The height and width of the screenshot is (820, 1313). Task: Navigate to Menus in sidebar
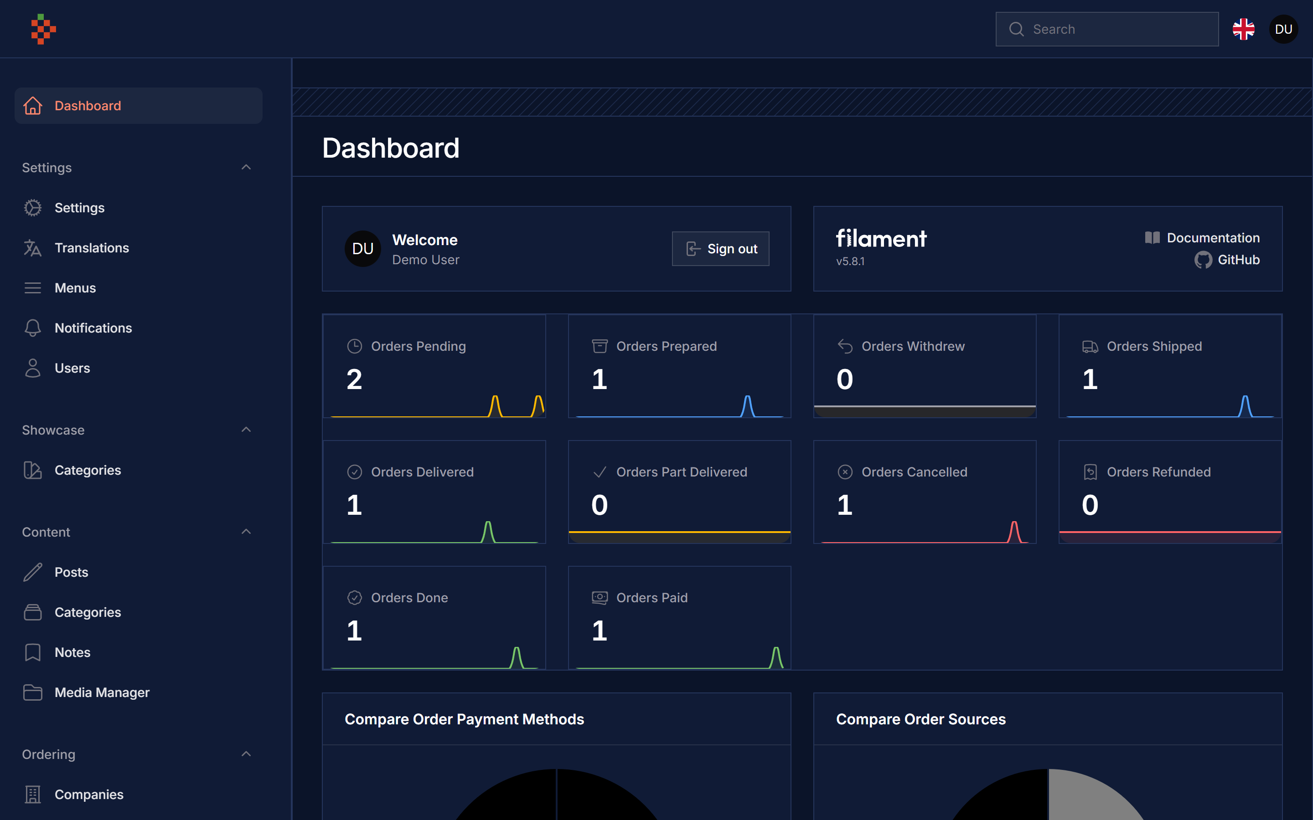pos(138,288)
